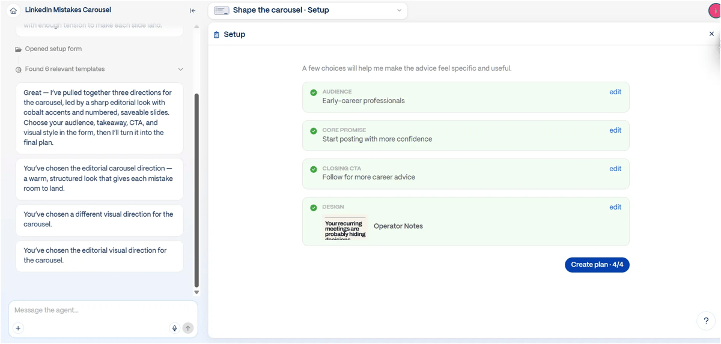This screenshot has height=344, width=721.
Task: Go to home via house icon
Action: tap(13, 10)
